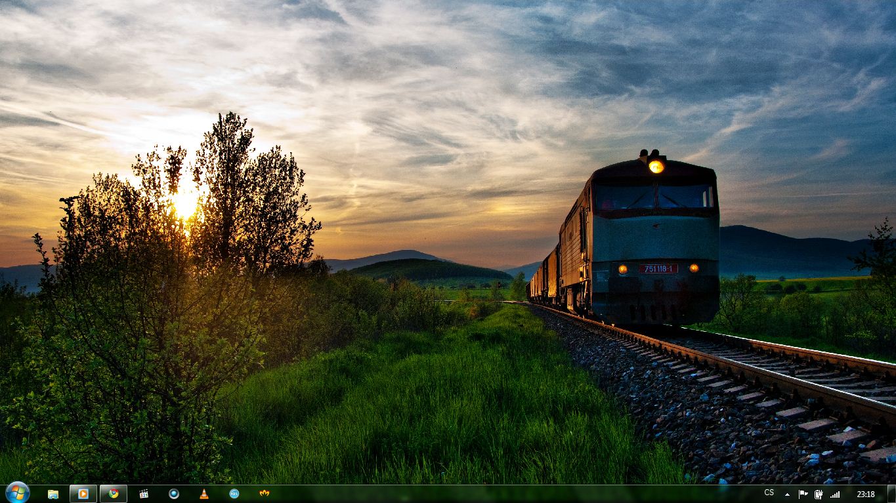Image resolution: width=896 pixels, height=503 pixels.
Task: Launch Windows Explorer from the taskbar
Action: [53, 494]
